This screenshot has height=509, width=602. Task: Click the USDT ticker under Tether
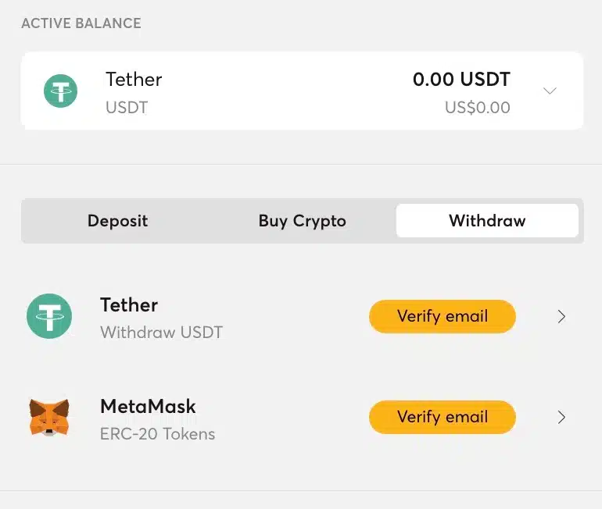(x=127, y=108)
